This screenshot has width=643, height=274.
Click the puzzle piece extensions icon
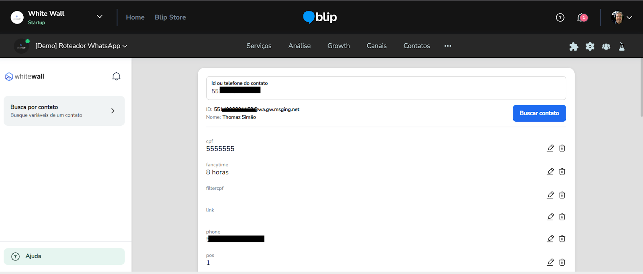pos(574,46)
